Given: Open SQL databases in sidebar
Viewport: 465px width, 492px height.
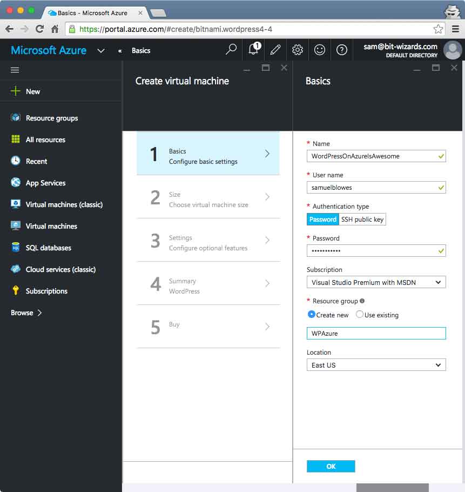Looking at the screenshot, I should coord(48,248).
